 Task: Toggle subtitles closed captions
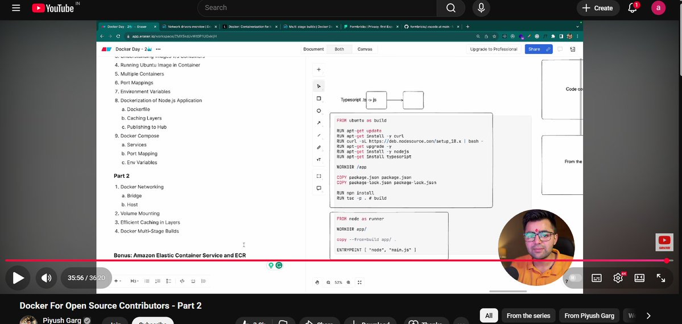coord(597,278)
